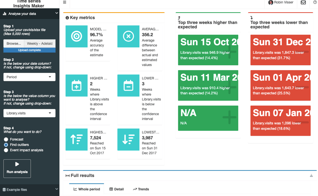
Task: Click the Sun 31 Dec red card
Action: (x=280, y=50)
